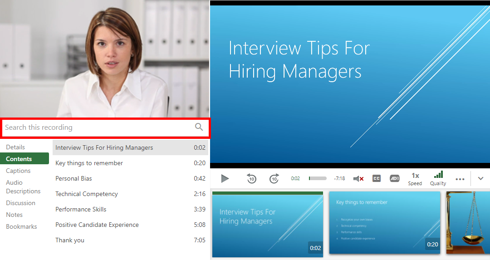490x260 pixels.
Task: Select the scales of justice thumbnail
Action: click(x=468, y=223)
